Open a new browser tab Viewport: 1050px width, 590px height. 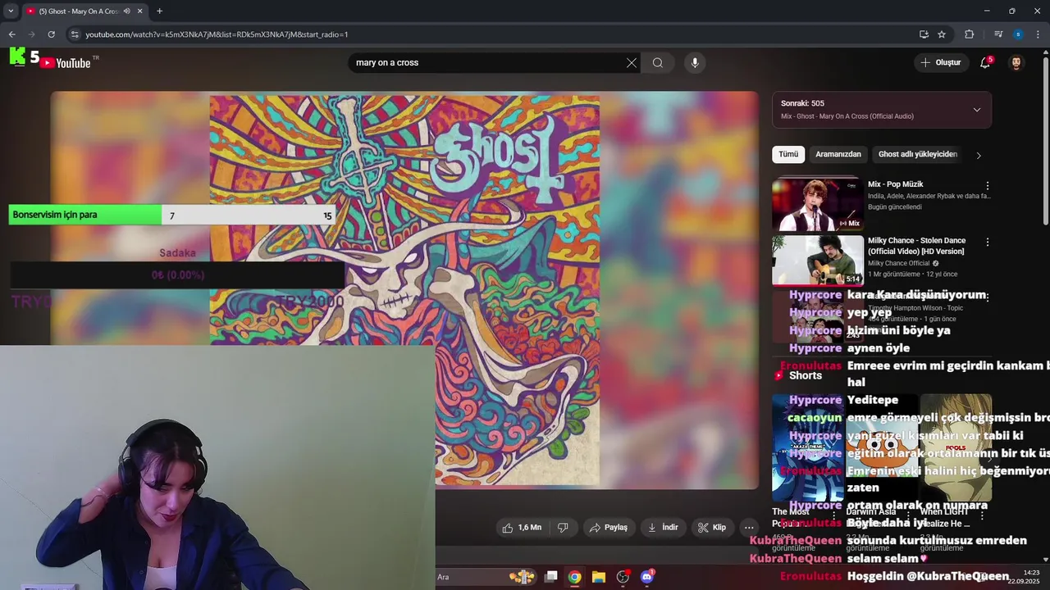(159, 11)
